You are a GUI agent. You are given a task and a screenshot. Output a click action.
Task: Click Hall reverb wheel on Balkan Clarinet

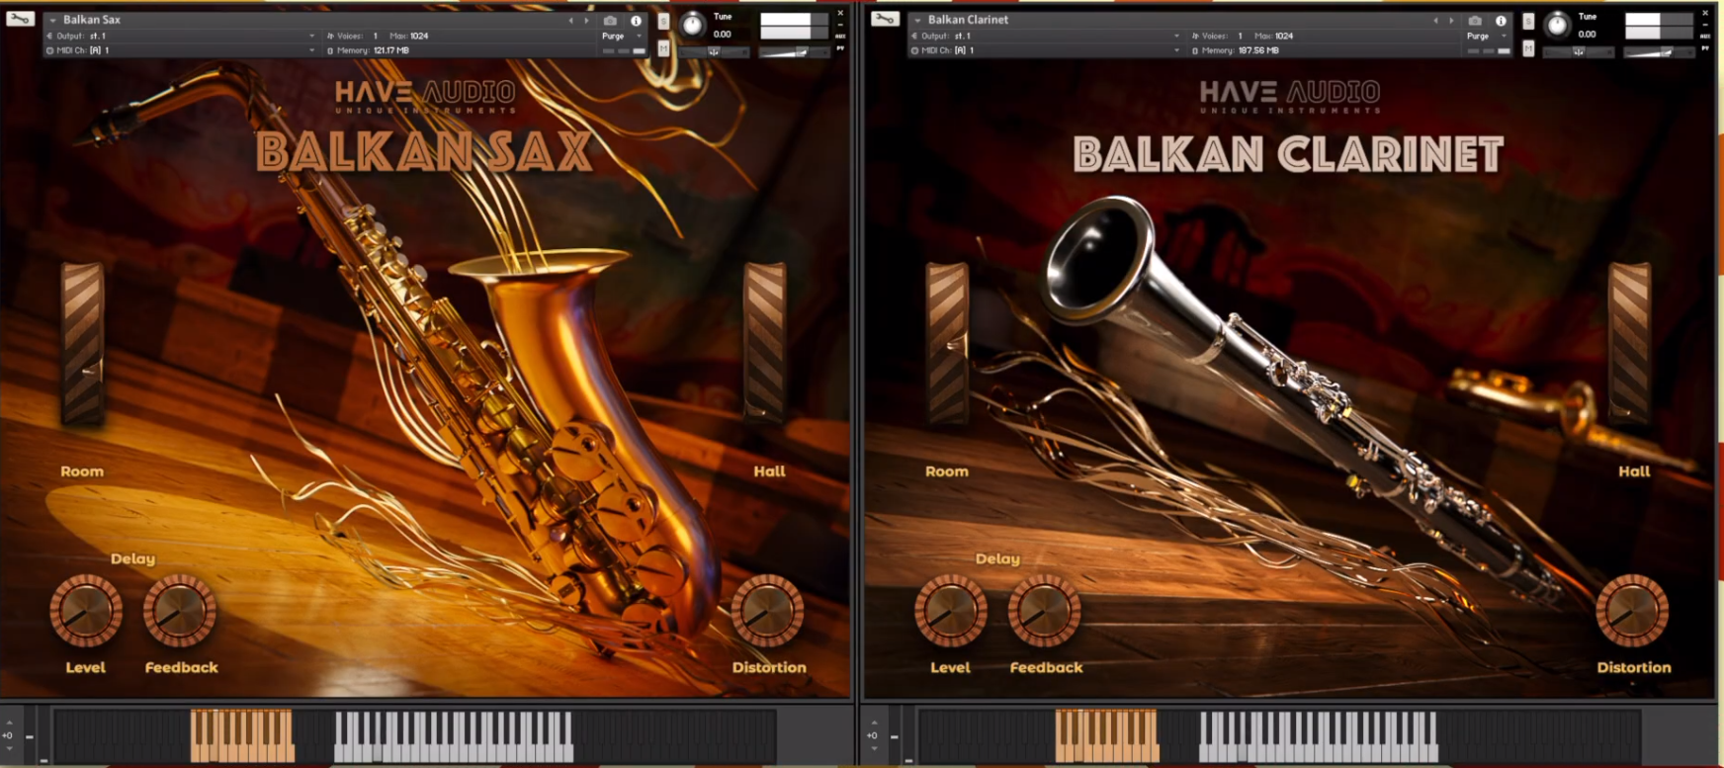(1630, 344)
